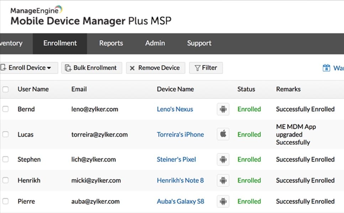This screenshot has height=213, width=344.
Task: Switch to the Enrollment tab
Action: [x=60, y=43]
